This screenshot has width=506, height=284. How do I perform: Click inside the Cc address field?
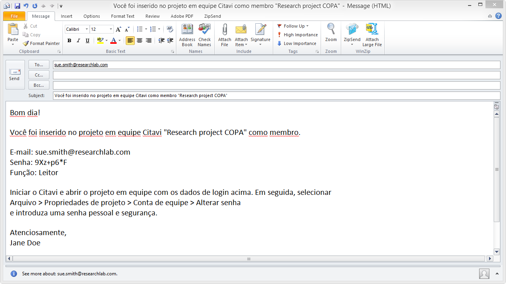point(277,75)
